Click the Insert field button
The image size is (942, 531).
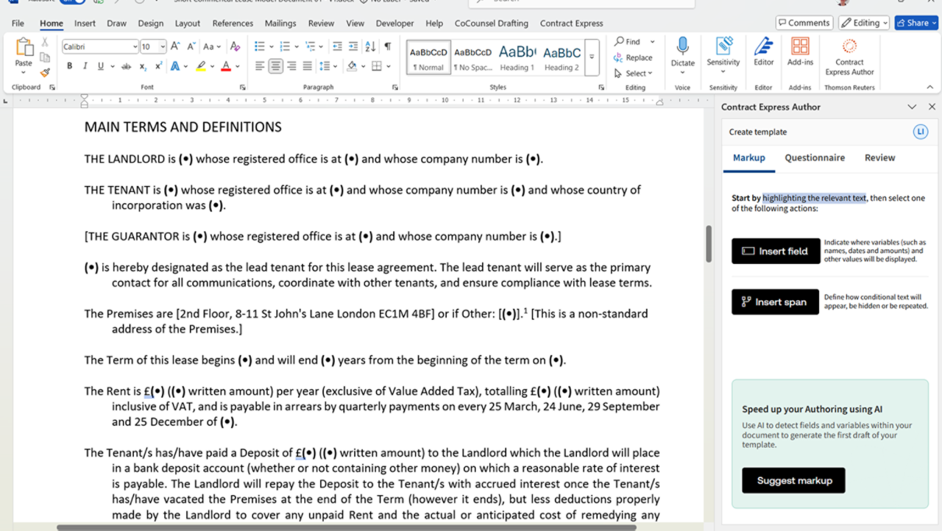775,251
